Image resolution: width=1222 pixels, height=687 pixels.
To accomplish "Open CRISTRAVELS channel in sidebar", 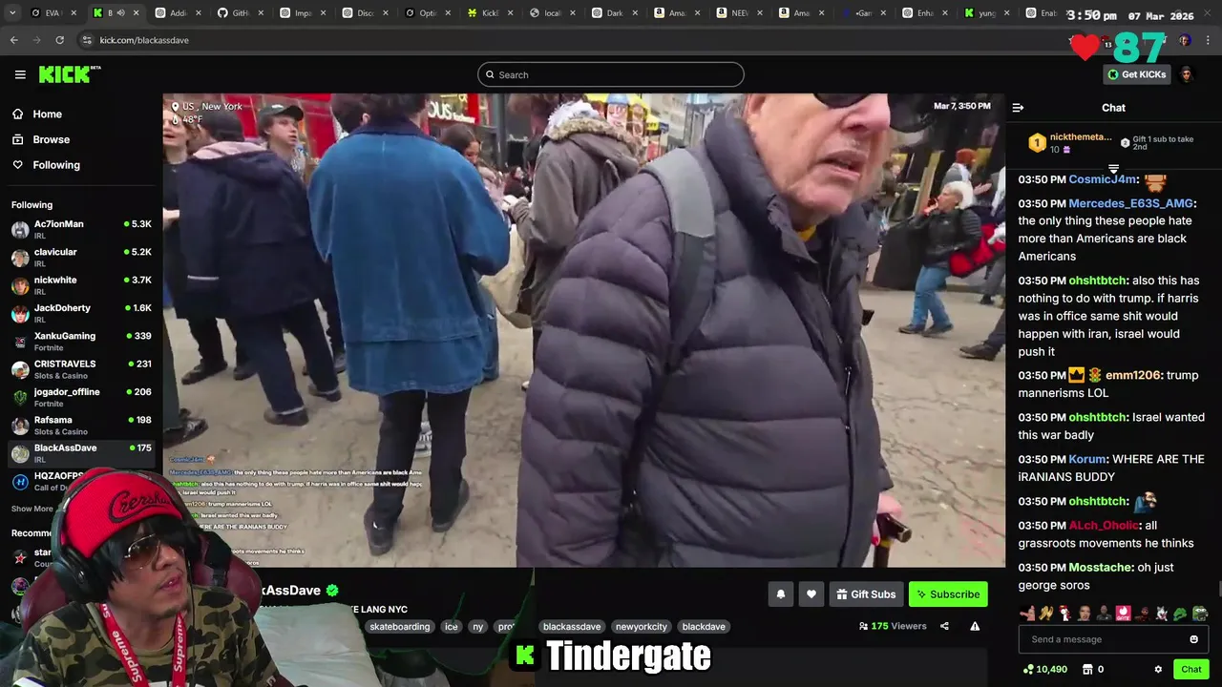I will 81,369.
